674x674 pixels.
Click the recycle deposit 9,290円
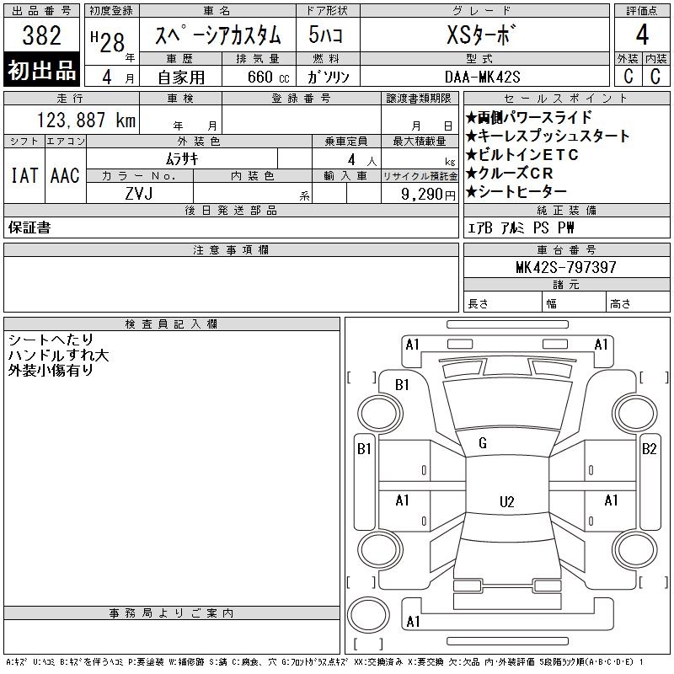(428, 194)
